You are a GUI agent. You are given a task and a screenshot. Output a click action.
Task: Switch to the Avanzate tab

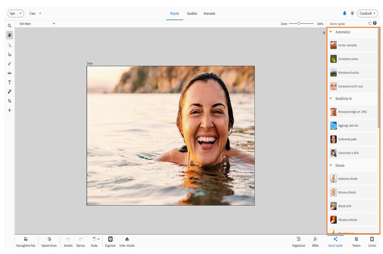(x=209, y=13)
